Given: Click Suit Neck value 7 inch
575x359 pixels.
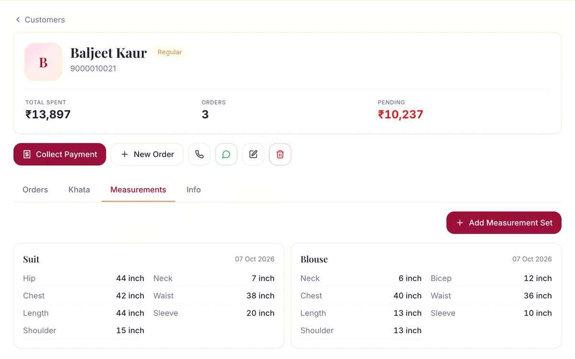Looking at the screenshot, I should (264, 278).
